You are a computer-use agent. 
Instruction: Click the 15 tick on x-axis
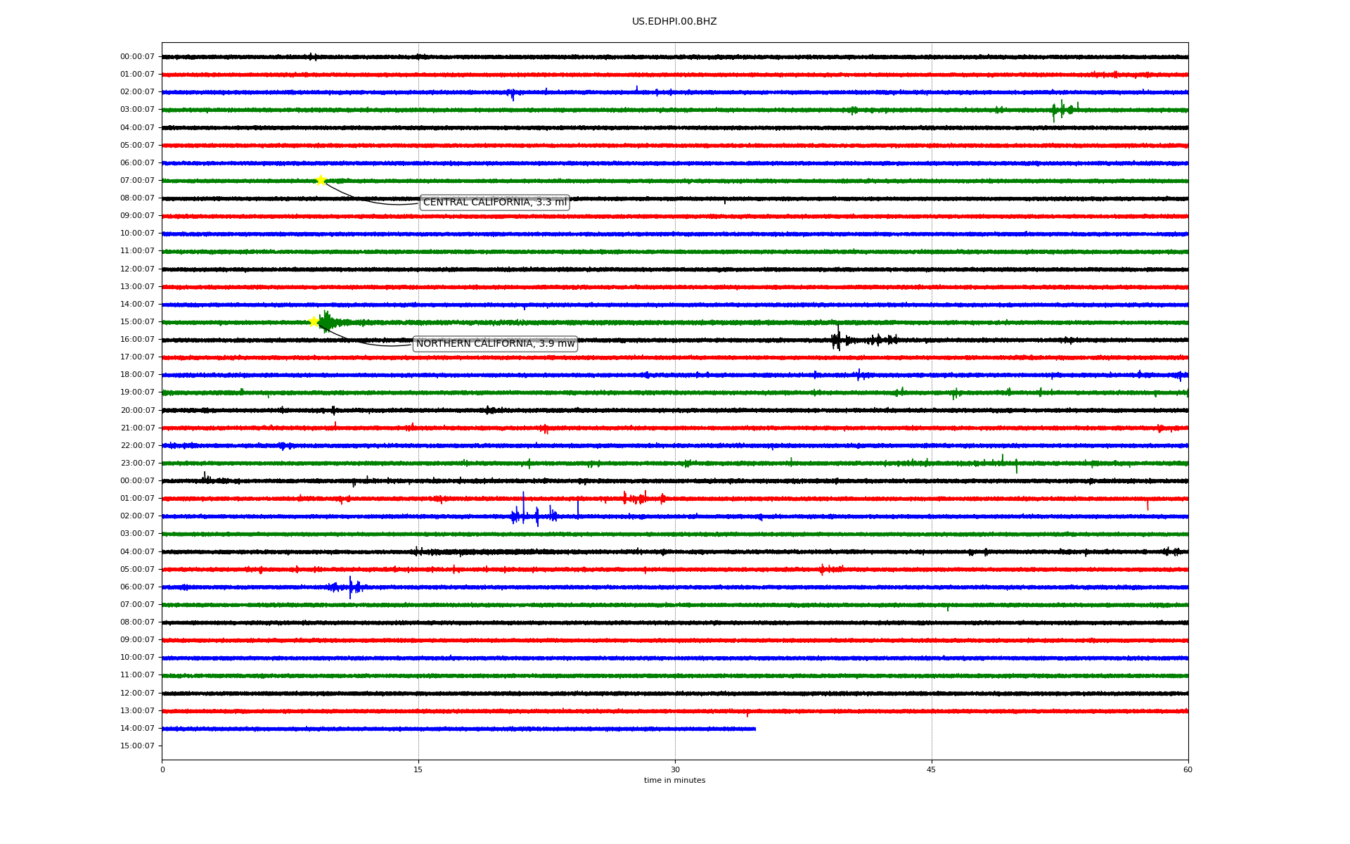point(418,769)
